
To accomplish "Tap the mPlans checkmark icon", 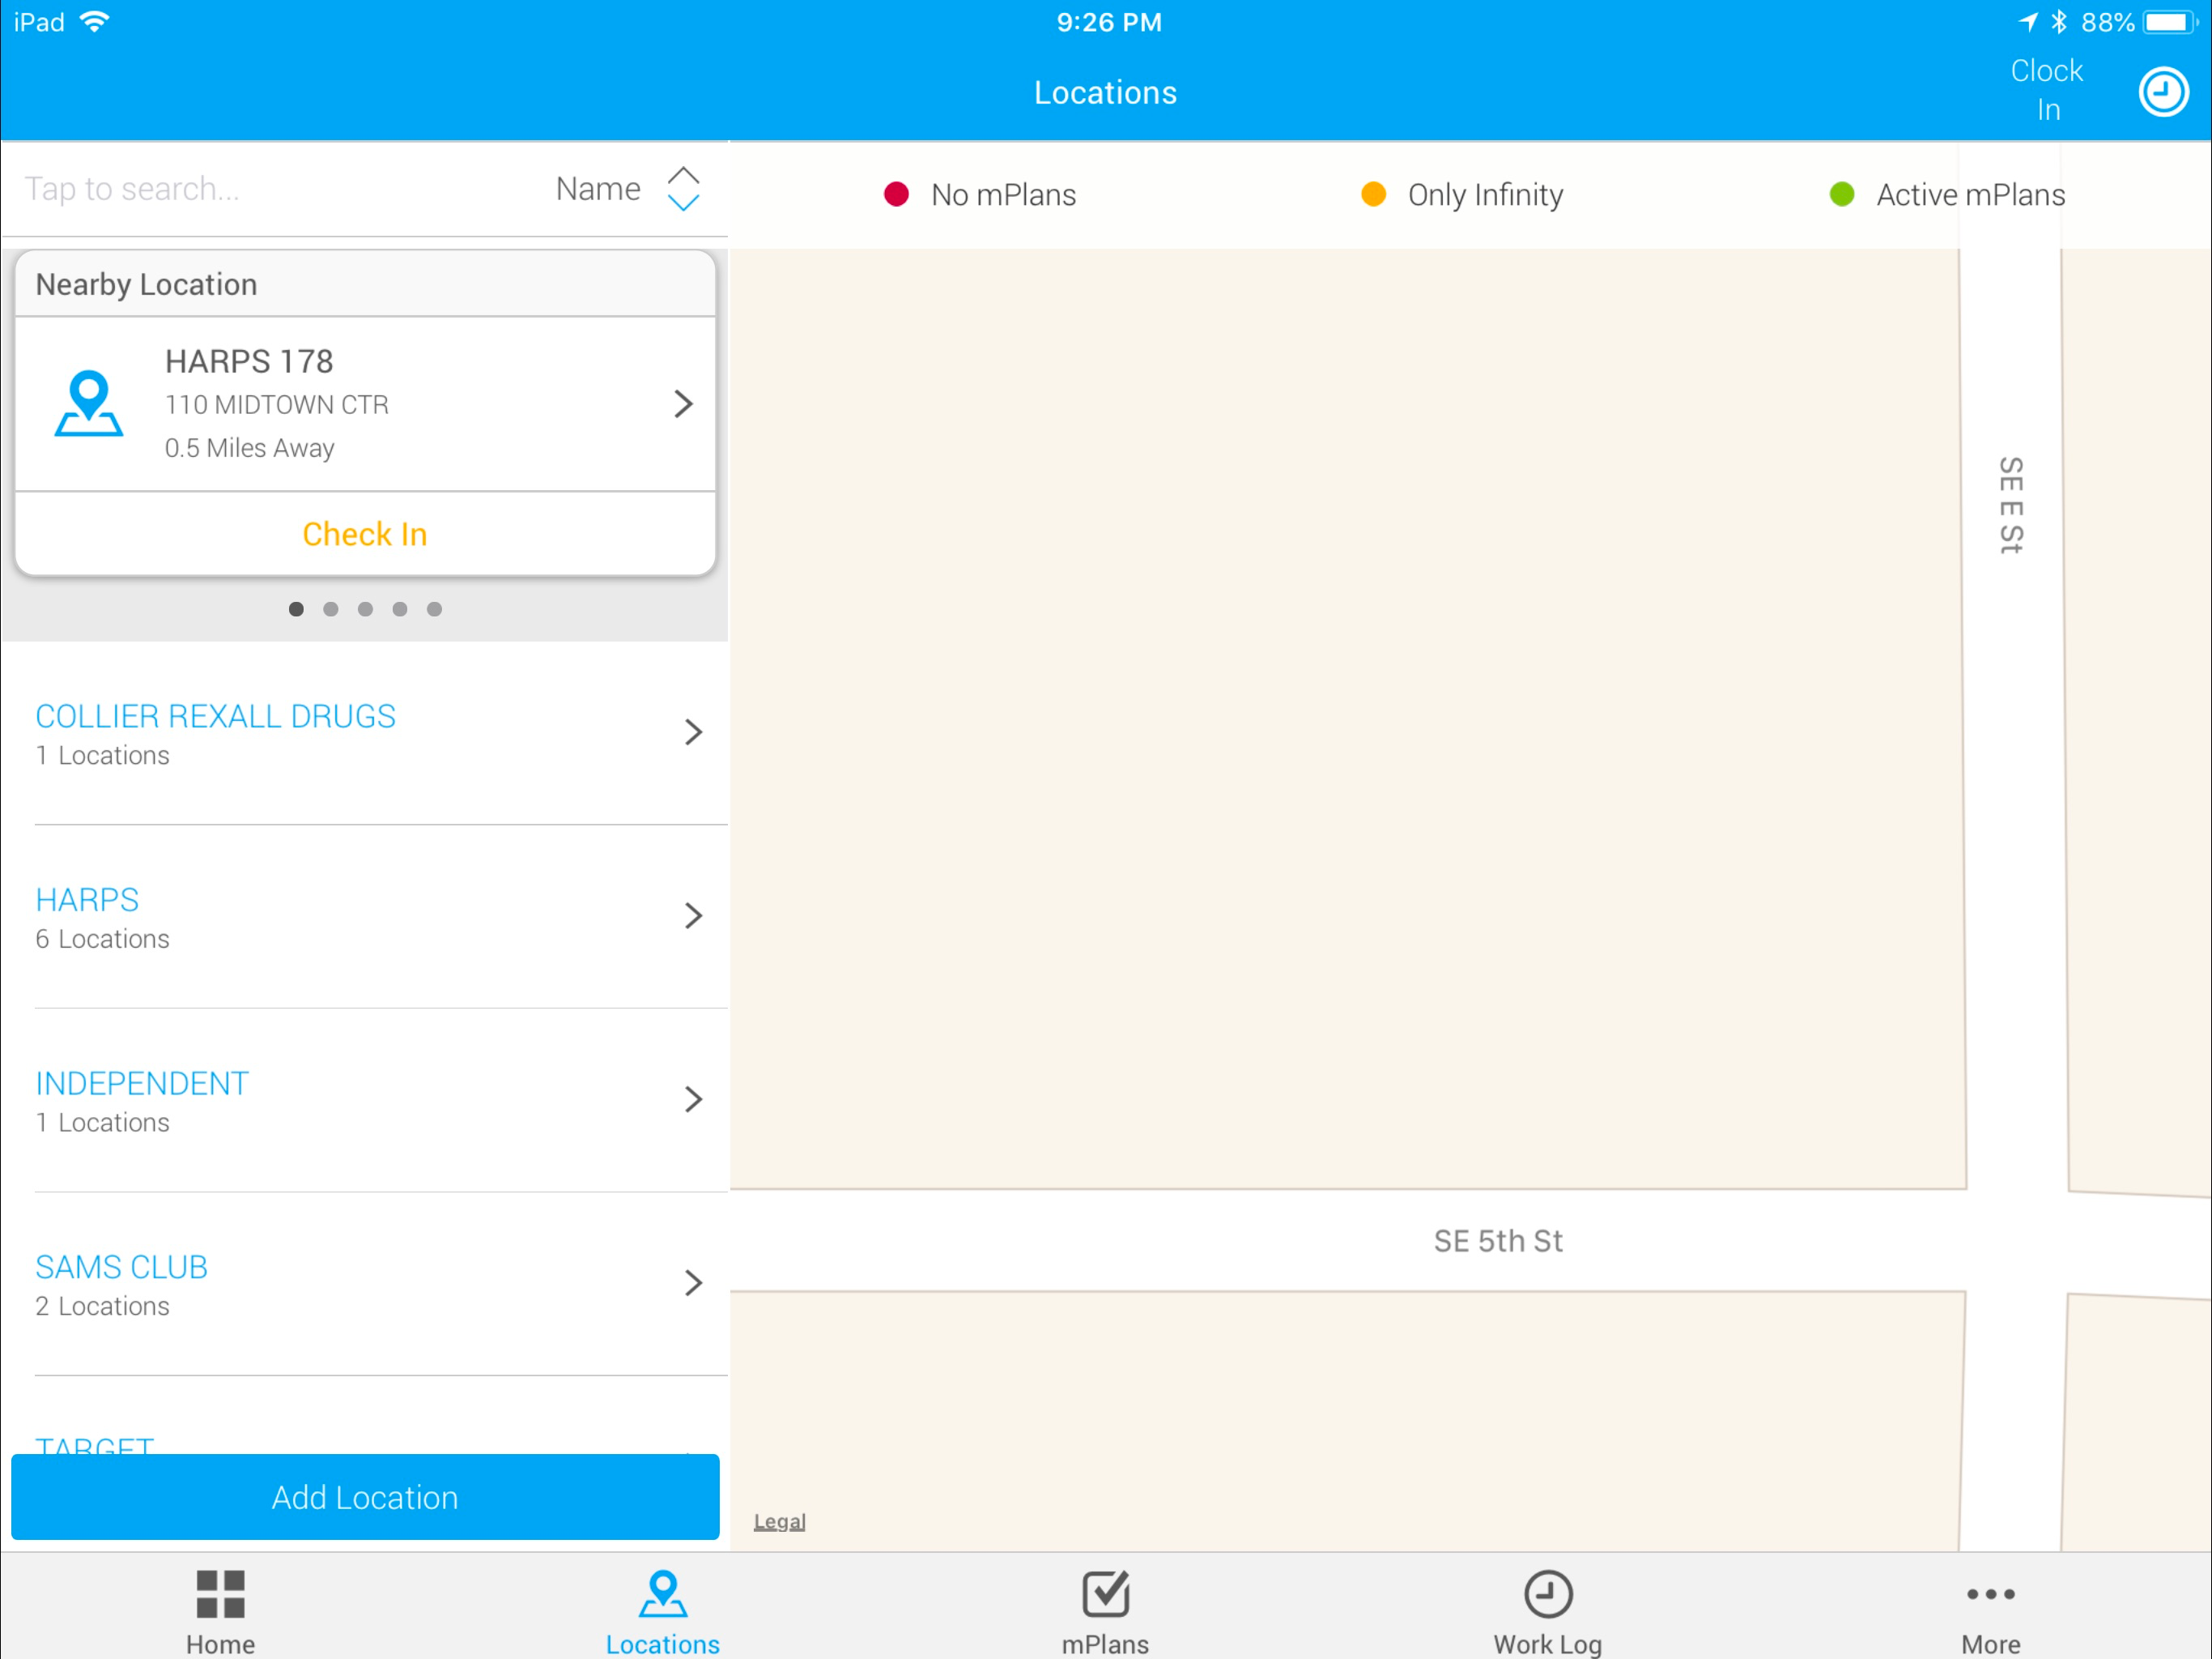I will pyautogui.click(x=1106, y=1594).
